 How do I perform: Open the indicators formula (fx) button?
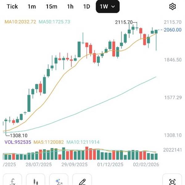[13, 181]
